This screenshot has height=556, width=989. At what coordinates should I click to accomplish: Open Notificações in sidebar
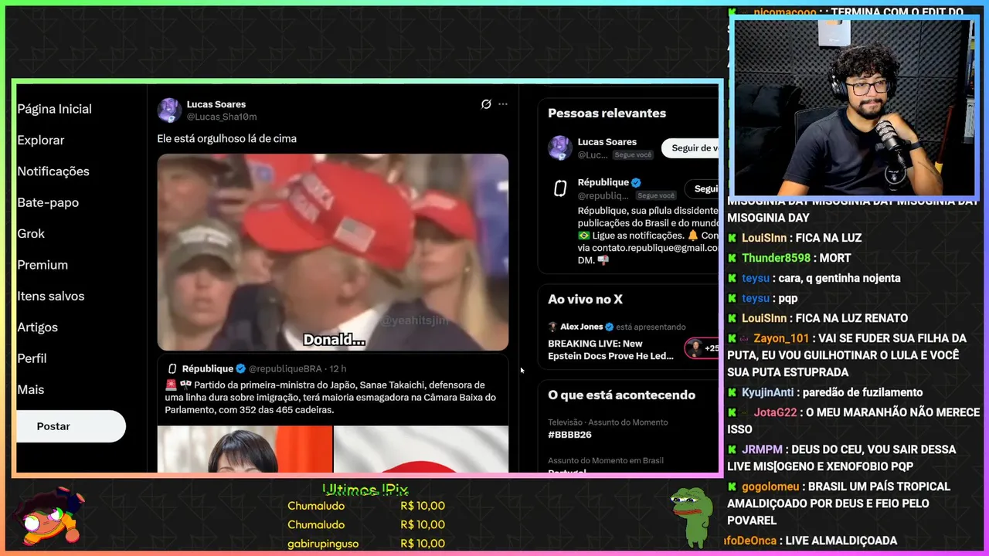point(53,171)
